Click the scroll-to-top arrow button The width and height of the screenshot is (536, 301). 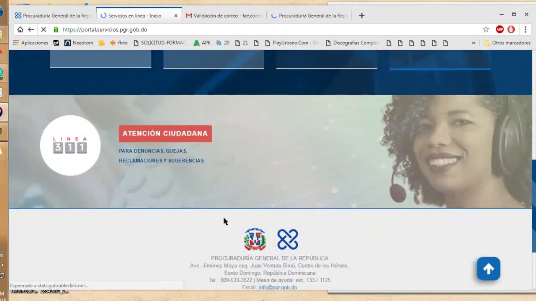488,268
